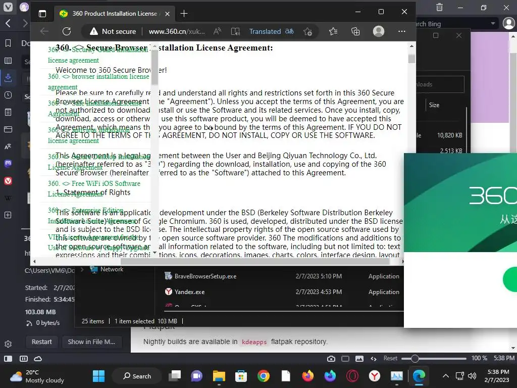Reload the 360 license page in Edge
The image size is (517, 388).
point(67,31)
